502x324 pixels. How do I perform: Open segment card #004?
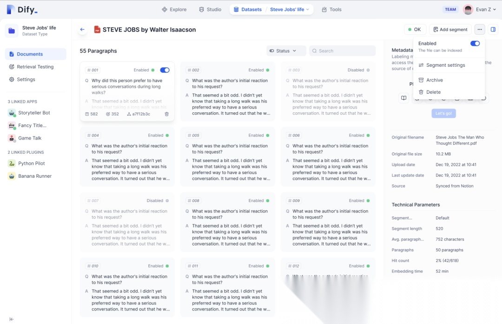tap(127, 157)
